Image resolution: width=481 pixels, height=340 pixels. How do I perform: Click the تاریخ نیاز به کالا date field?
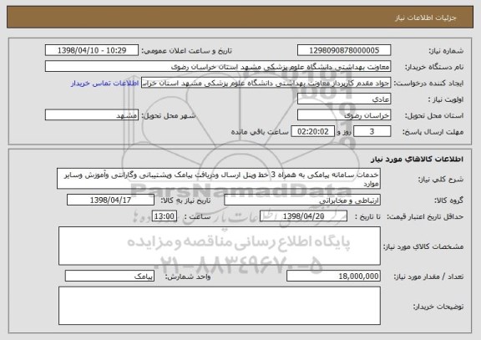tap(110, 200)
